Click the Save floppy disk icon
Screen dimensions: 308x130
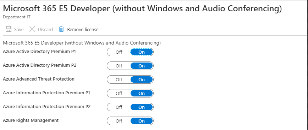point(9,29)
